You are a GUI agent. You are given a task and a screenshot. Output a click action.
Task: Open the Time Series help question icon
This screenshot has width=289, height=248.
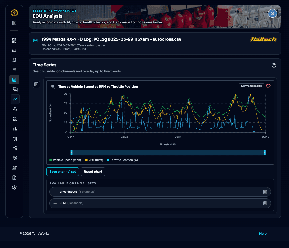[274, 65]
